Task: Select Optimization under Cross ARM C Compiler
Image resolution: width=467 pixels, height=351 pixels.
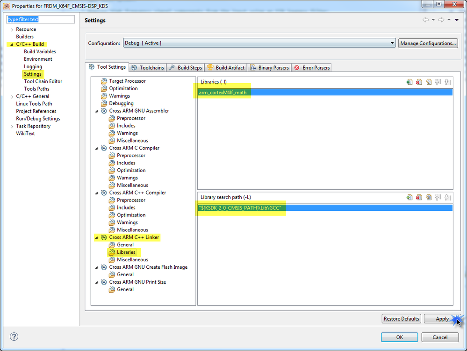Action: [131, 170]
